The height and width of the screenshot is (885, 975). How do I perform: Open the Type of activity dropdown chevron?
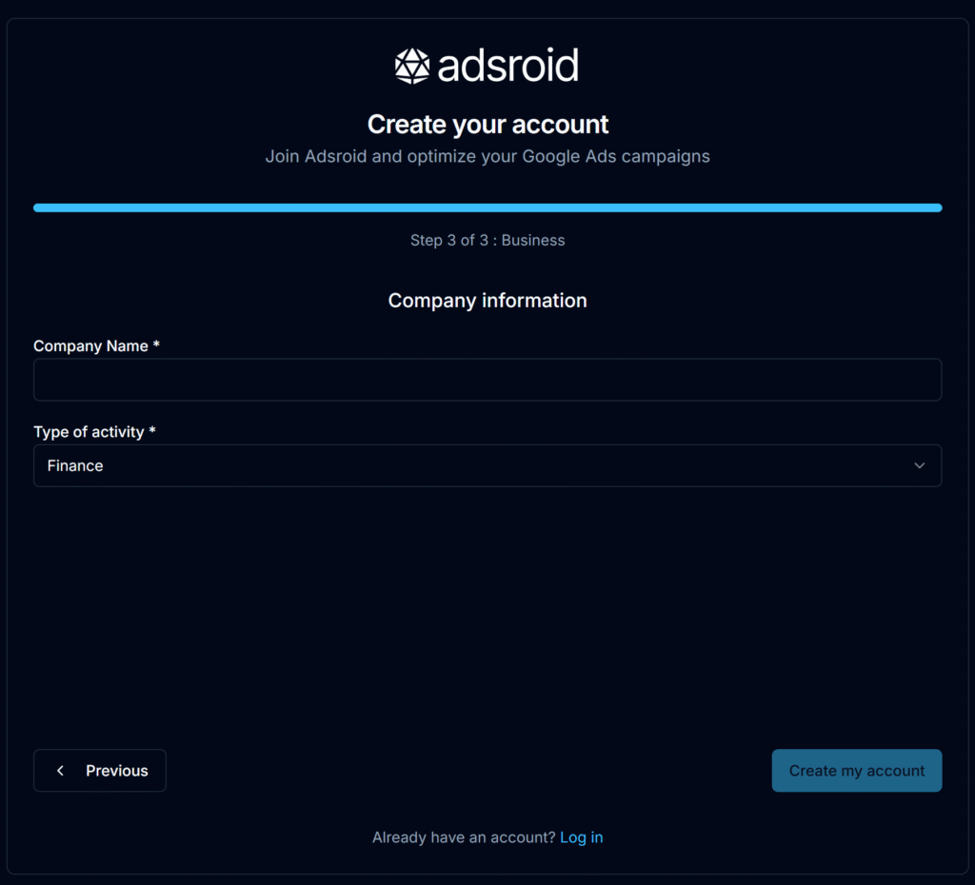click(x=919, y=465)
